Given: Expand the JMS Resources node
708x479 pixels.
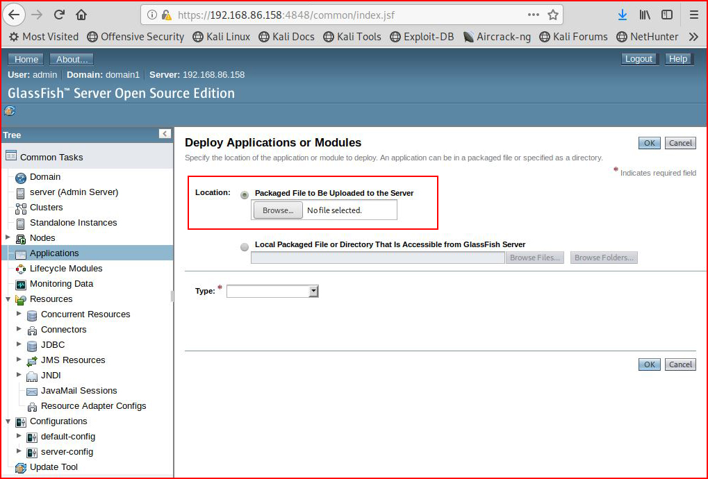Looking at the screenshot, I should (x=19, y=359).
